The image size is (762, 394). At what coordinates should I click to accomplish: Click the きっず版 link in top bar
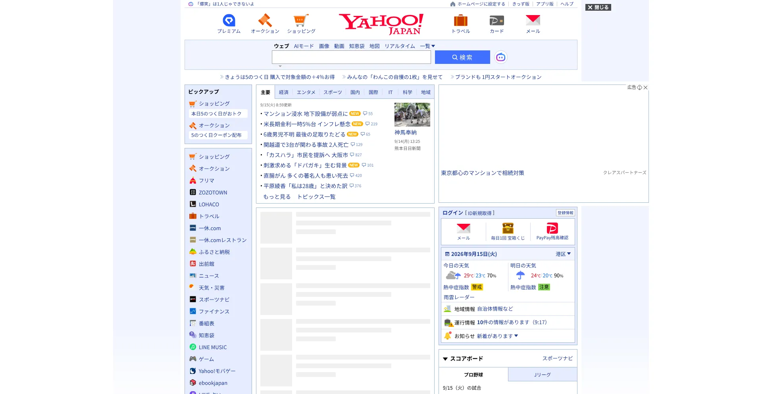[x=521, y=4]
